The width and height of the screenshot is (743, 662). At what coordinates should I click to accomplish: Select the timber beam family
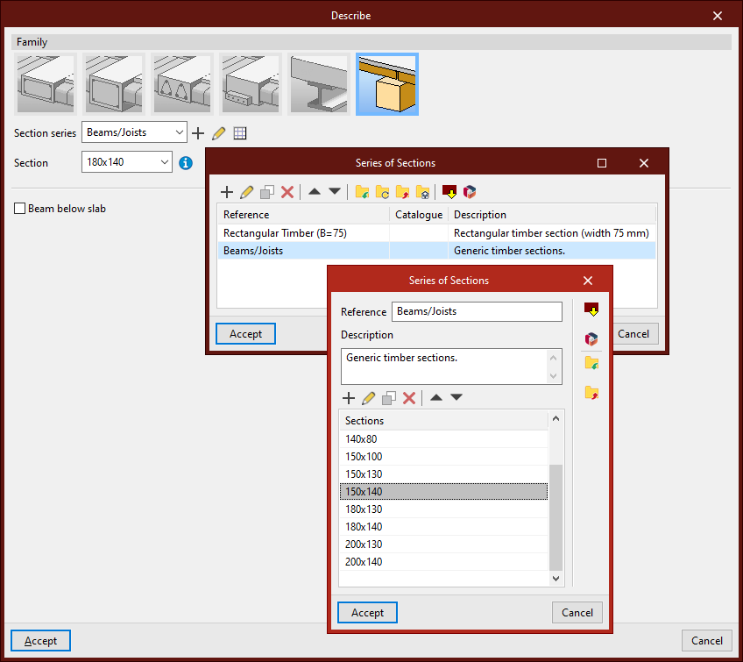[387, 84]
